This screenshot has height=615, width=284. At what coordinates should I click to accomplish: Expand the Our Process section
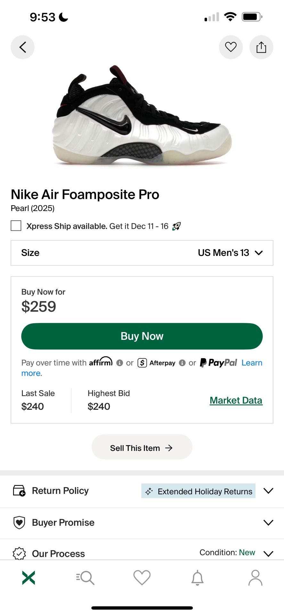click(x=268, y=553)
